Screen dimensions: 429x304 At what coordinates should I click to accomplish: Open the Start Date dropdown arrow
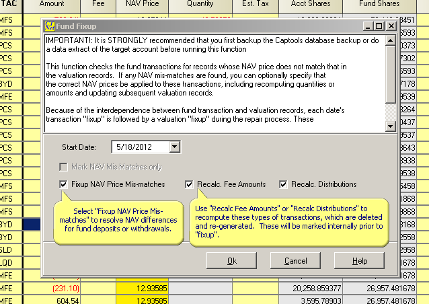click(x=175, y=146)
